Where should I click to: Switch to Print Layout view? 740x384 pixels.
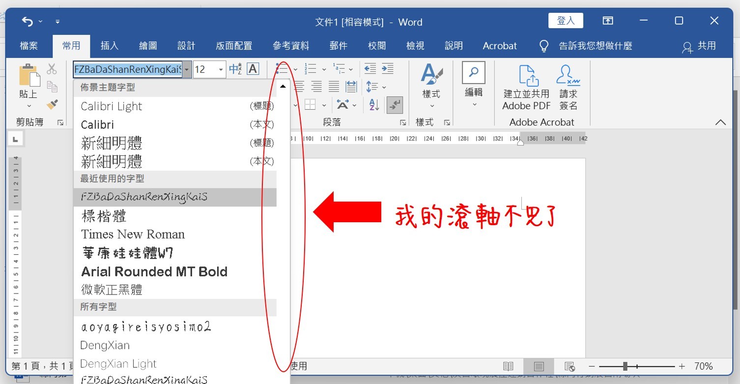pos(539,366)
